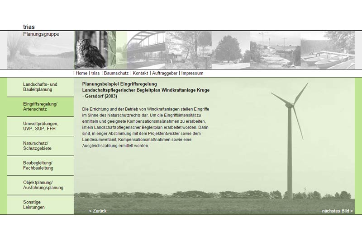Viewport: 362px width, 241px height.
Task: Click the large tree photo in the banner
Action: pos(231,50)
